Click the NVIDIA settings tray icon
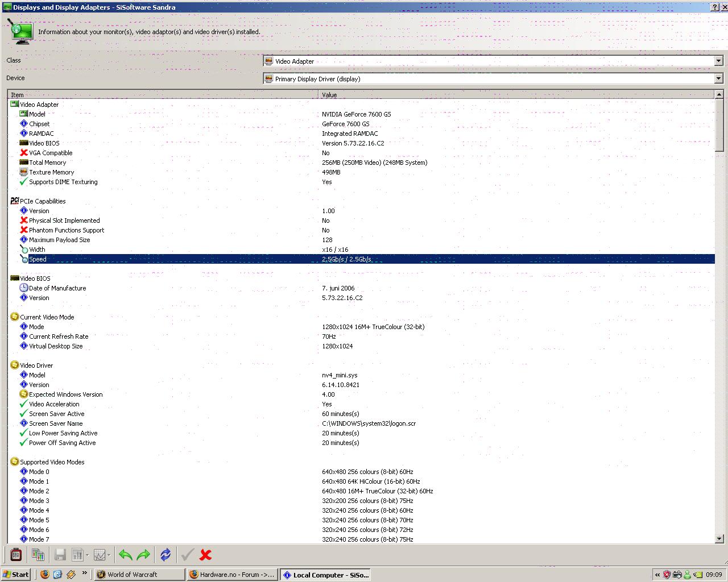The image size is (728, 582). 697,575
